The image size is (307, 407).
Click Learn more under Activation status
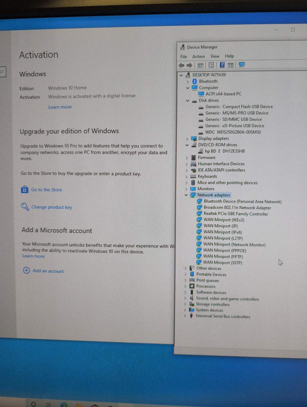[x=60, y=107]
